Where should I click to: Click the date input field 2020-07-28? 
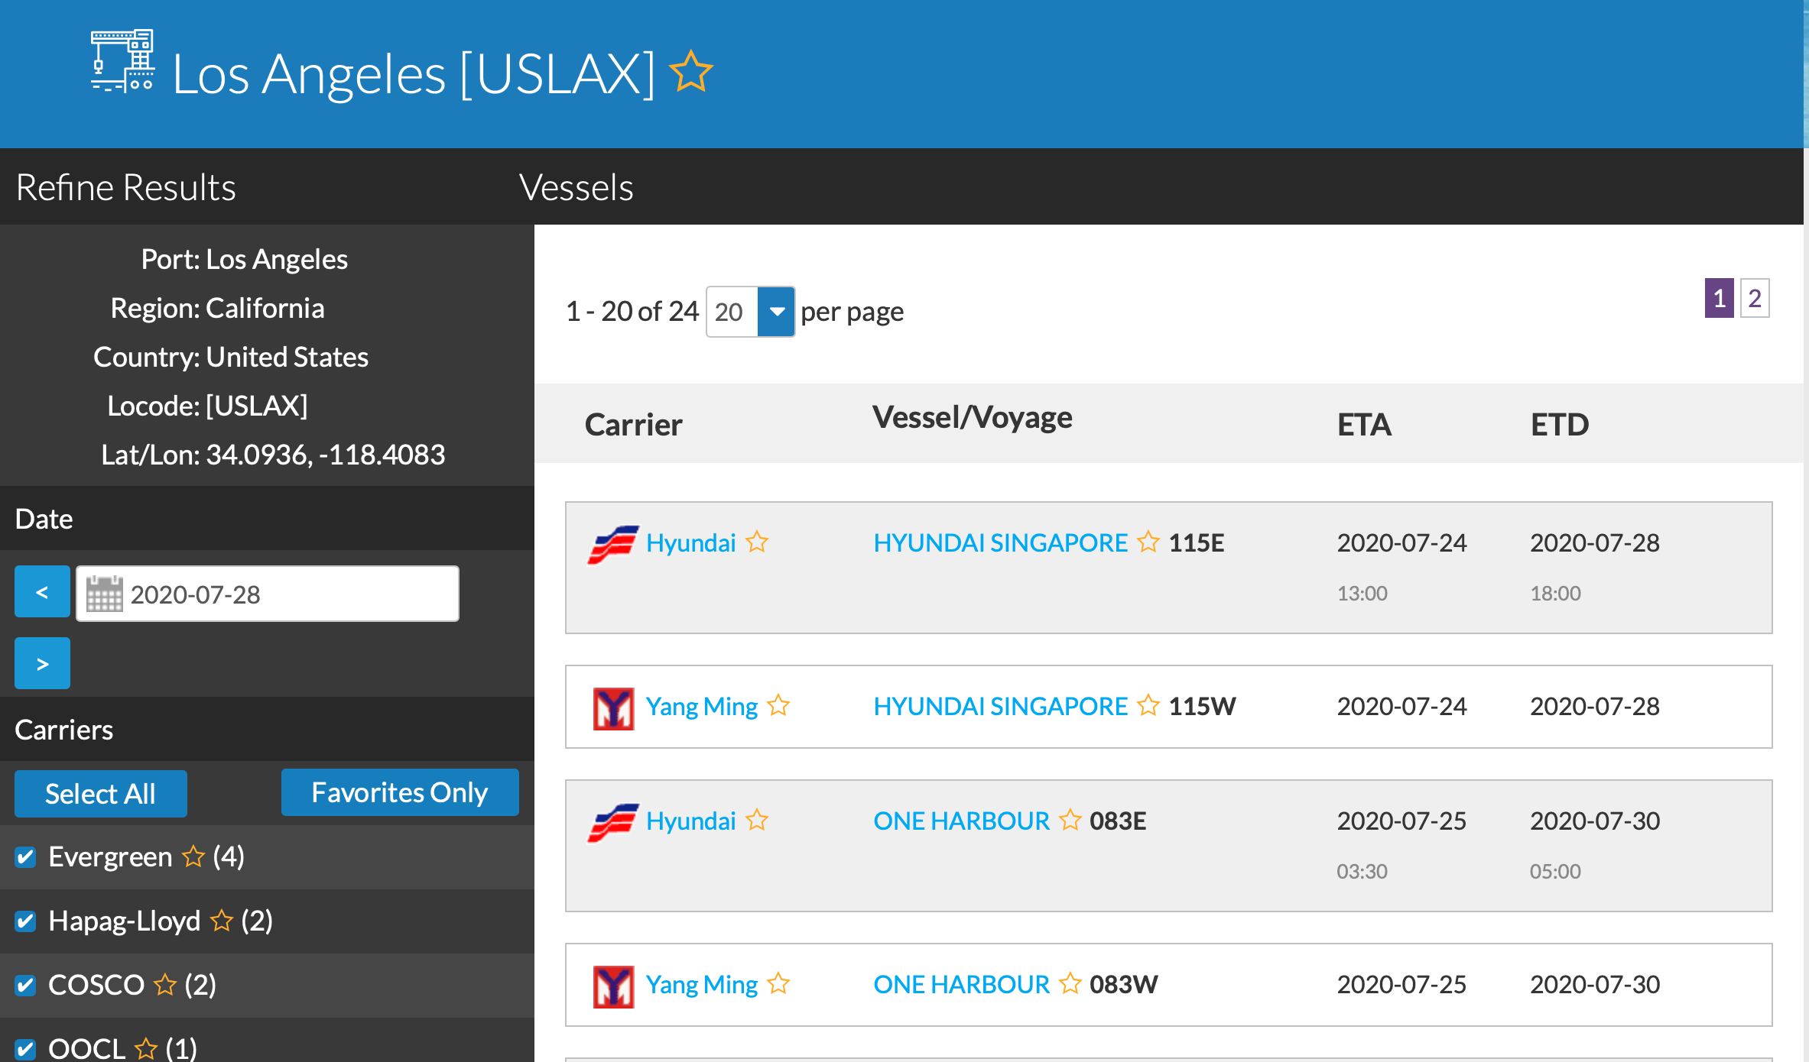click(268, 594)
